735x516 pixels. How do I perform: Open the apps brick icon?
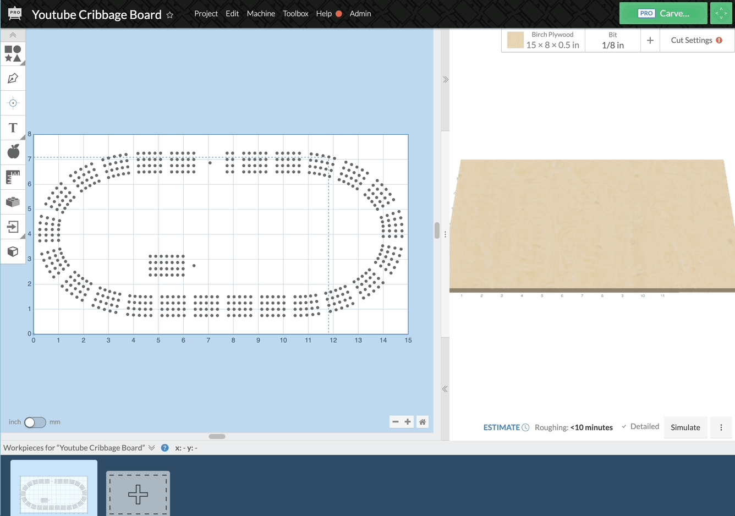[13, 202]
